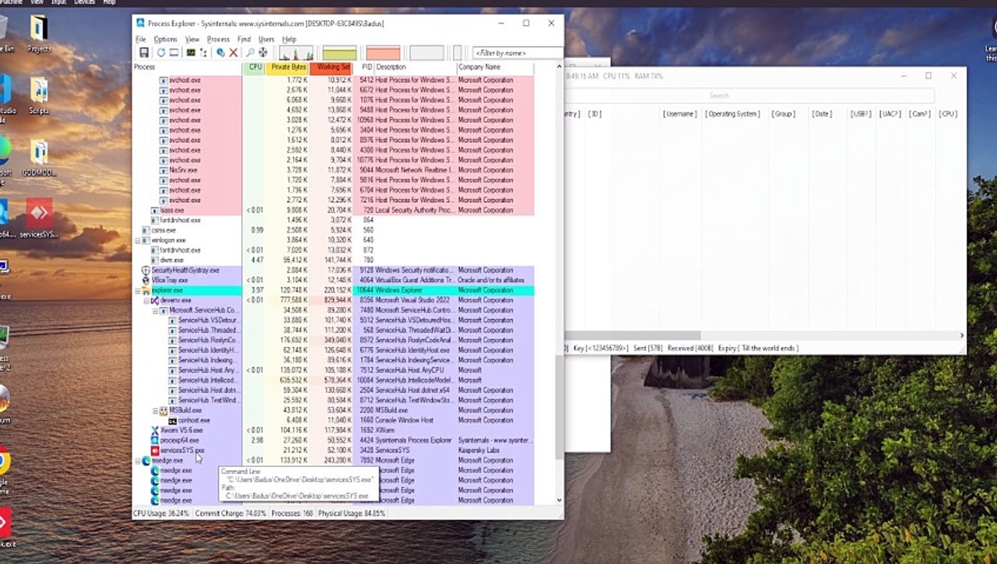
Task: Click the GODMODE folder desktop icon
Action: coord(38,157)
